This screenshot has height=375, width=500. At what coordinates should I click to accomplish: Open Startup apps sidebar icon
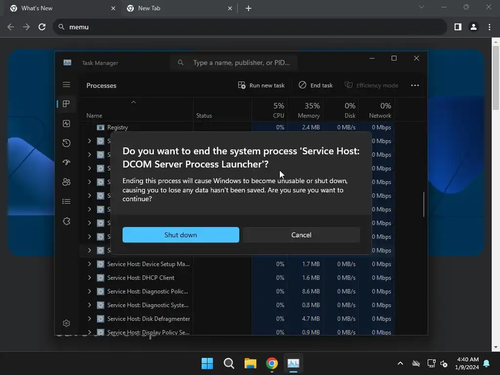[x=66, y=162]
